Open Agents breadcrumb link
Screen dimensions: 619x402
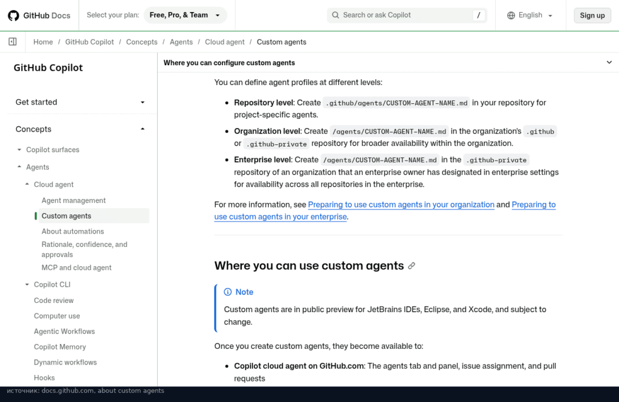pos(181,42)
